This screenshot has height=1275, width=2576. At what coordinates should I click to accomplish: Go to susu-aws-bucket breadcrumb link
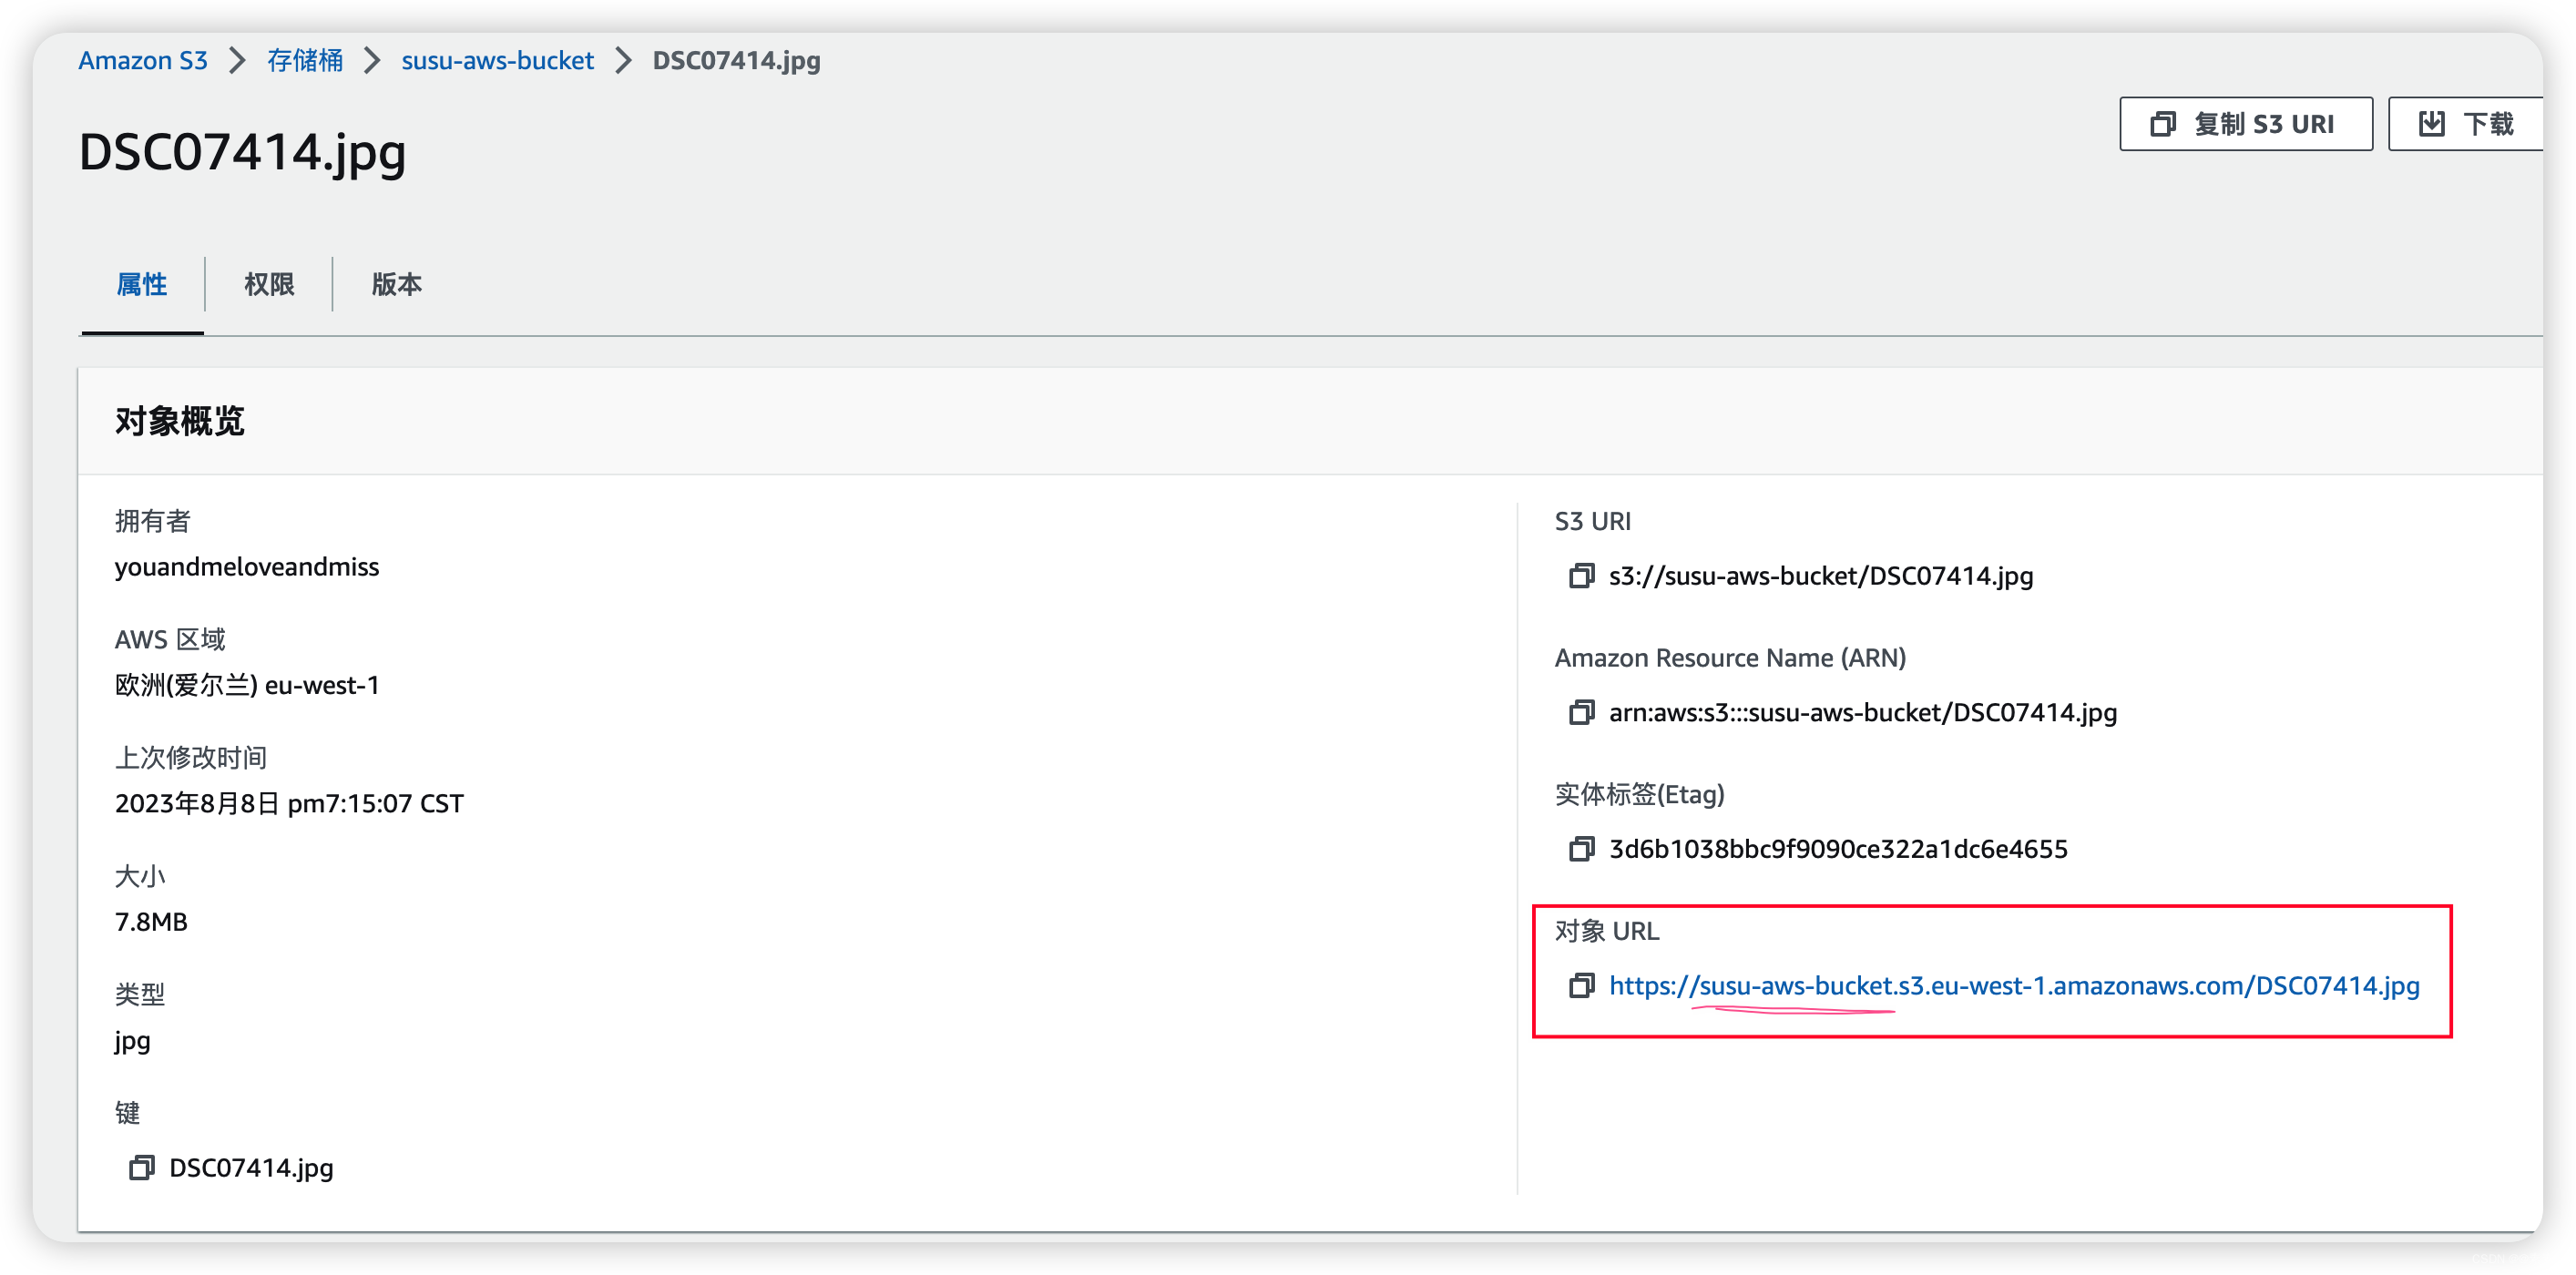[x=497, y=60]
